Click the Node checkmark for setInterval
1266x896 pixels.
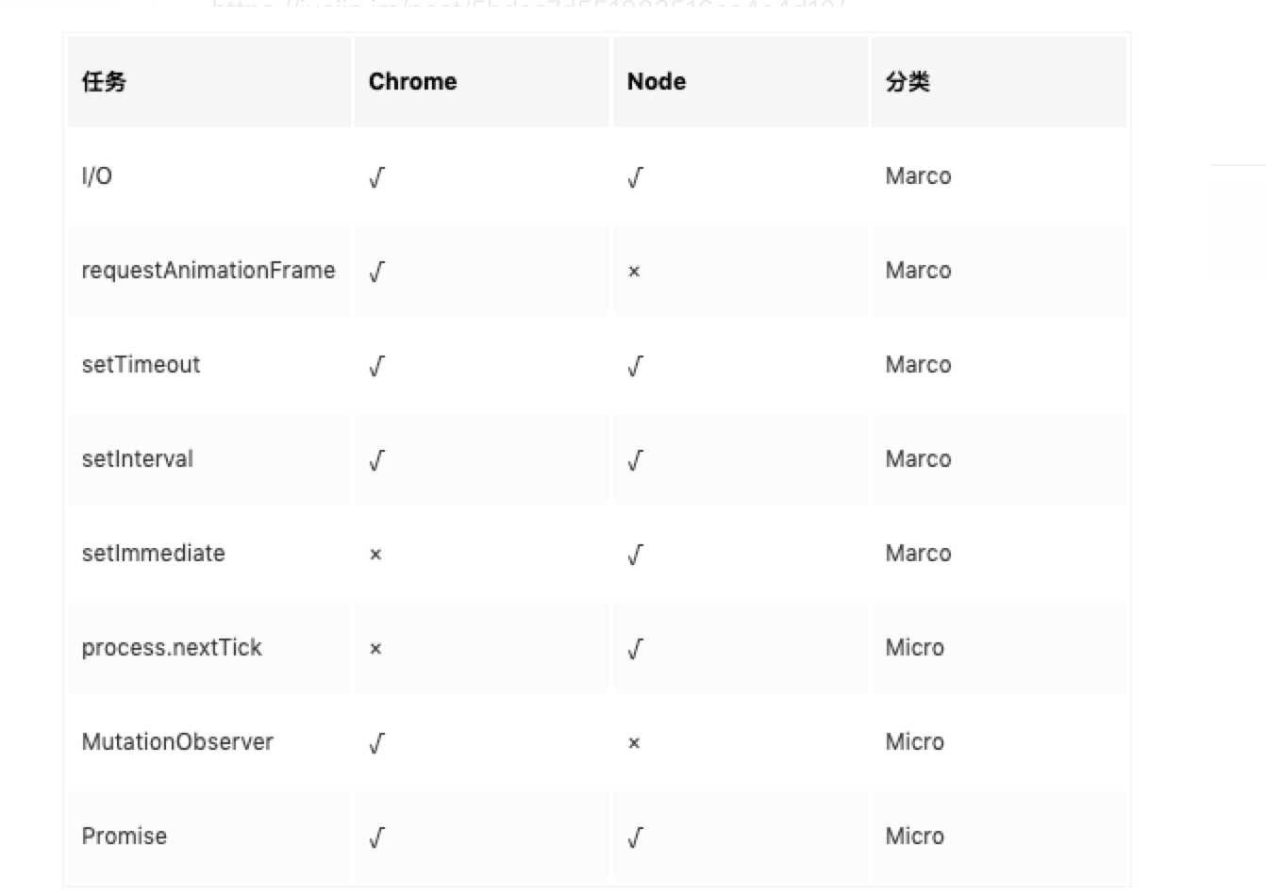636,460
